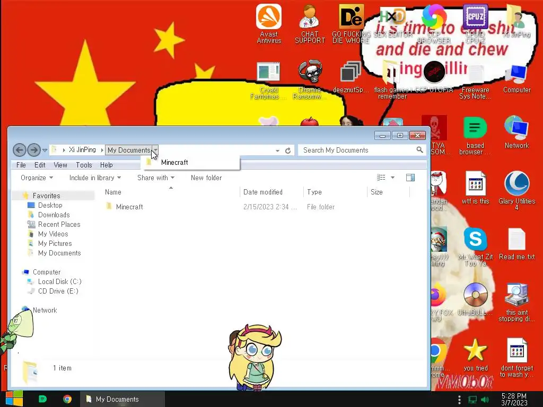The width and height of the screenshot is (543, 407).
Task: Open the My Documents breadcrumb dropdown arrow
Action: click(156, 150)
